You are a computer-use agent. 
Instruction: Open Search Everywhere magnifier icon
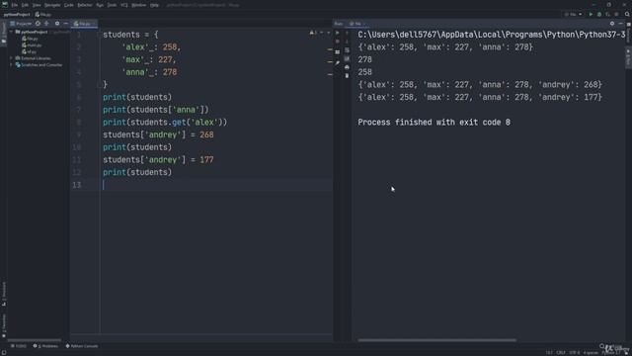point(627,14)
